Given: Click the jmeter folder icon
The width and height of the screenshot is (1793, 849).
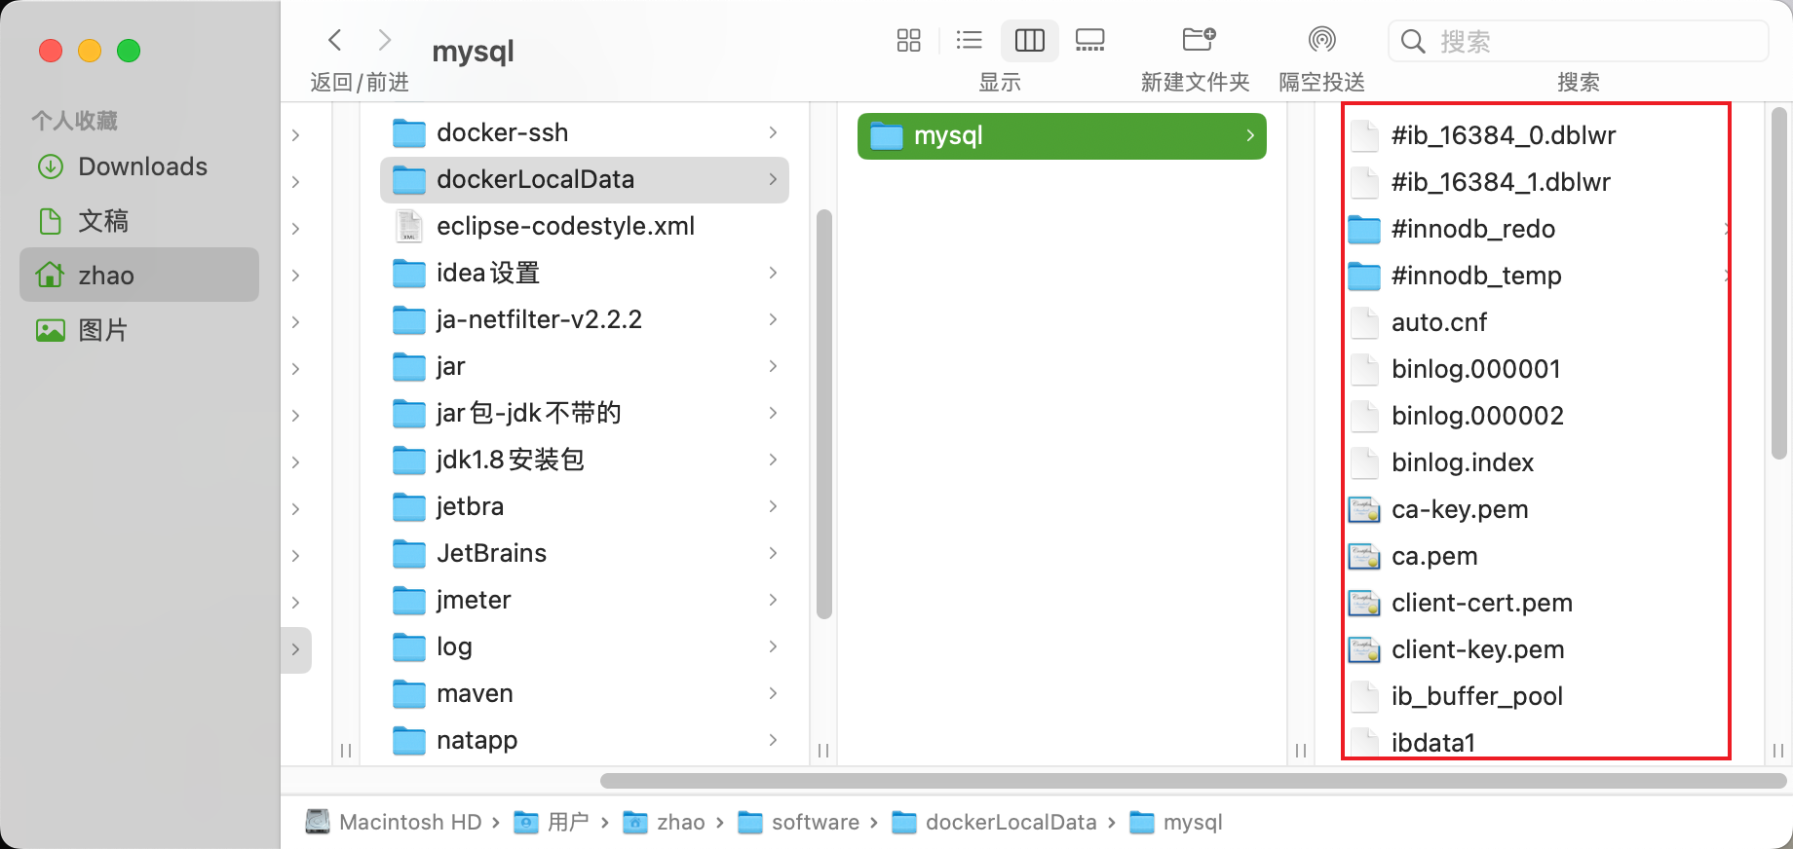Looking at the screenshot, I should click(x=409, y=601).
